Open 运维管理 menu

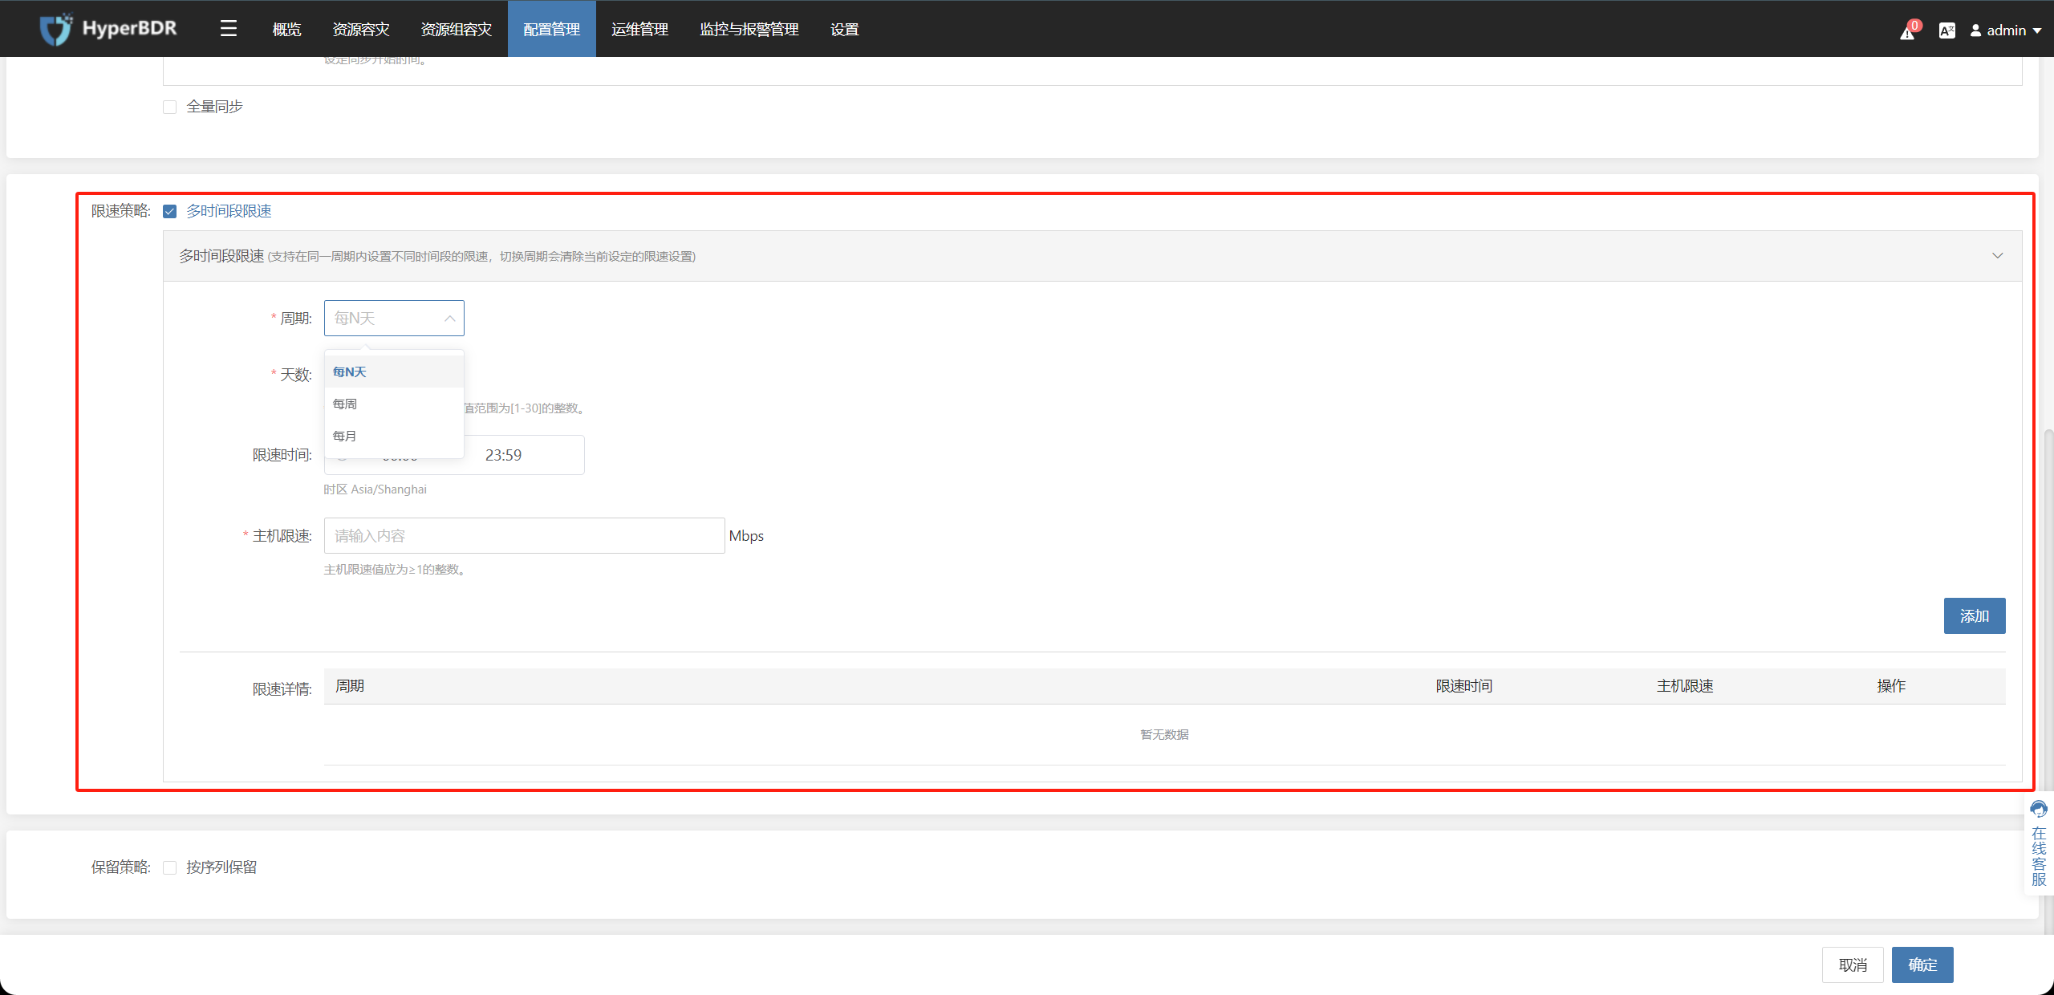(639, 29)
